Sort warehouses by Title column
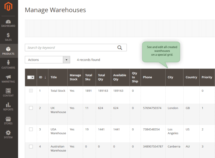Viewport: 215px width, 158px height. tap(53, 77)
